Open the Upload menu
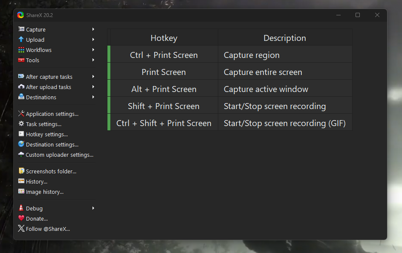Viewport: 402px width, 253px height. [x=56, y=40]
